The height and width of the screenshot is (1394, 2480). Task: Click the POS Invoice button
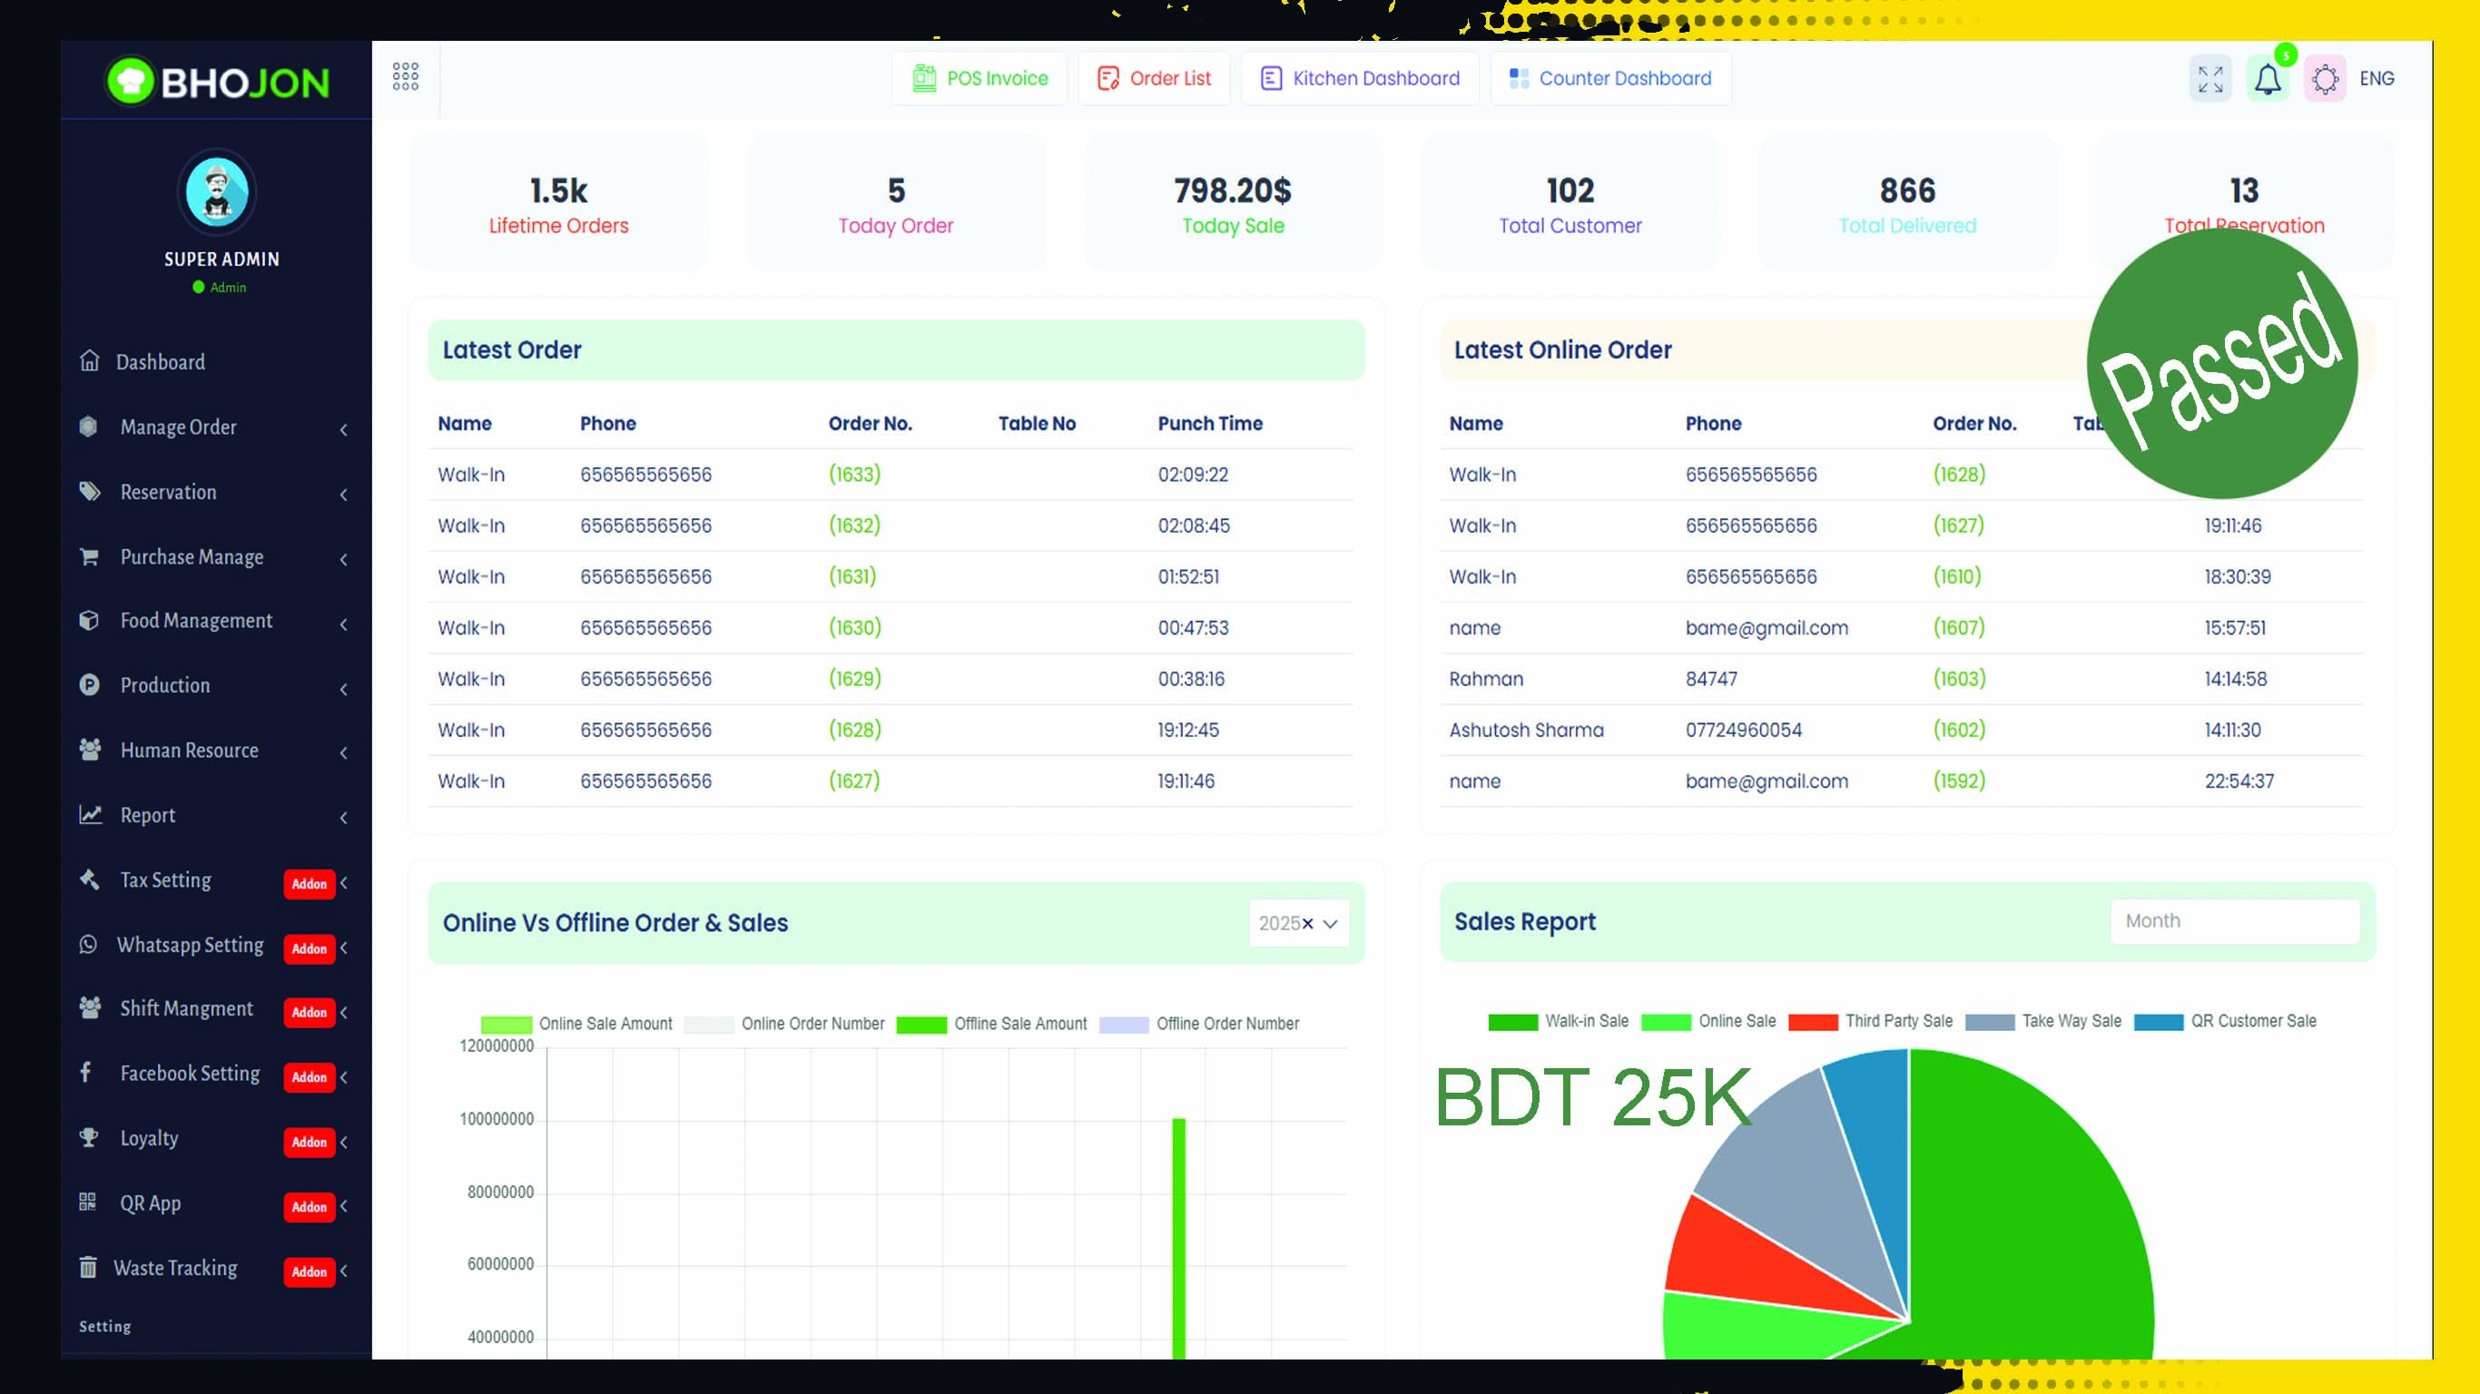(979, 79)
